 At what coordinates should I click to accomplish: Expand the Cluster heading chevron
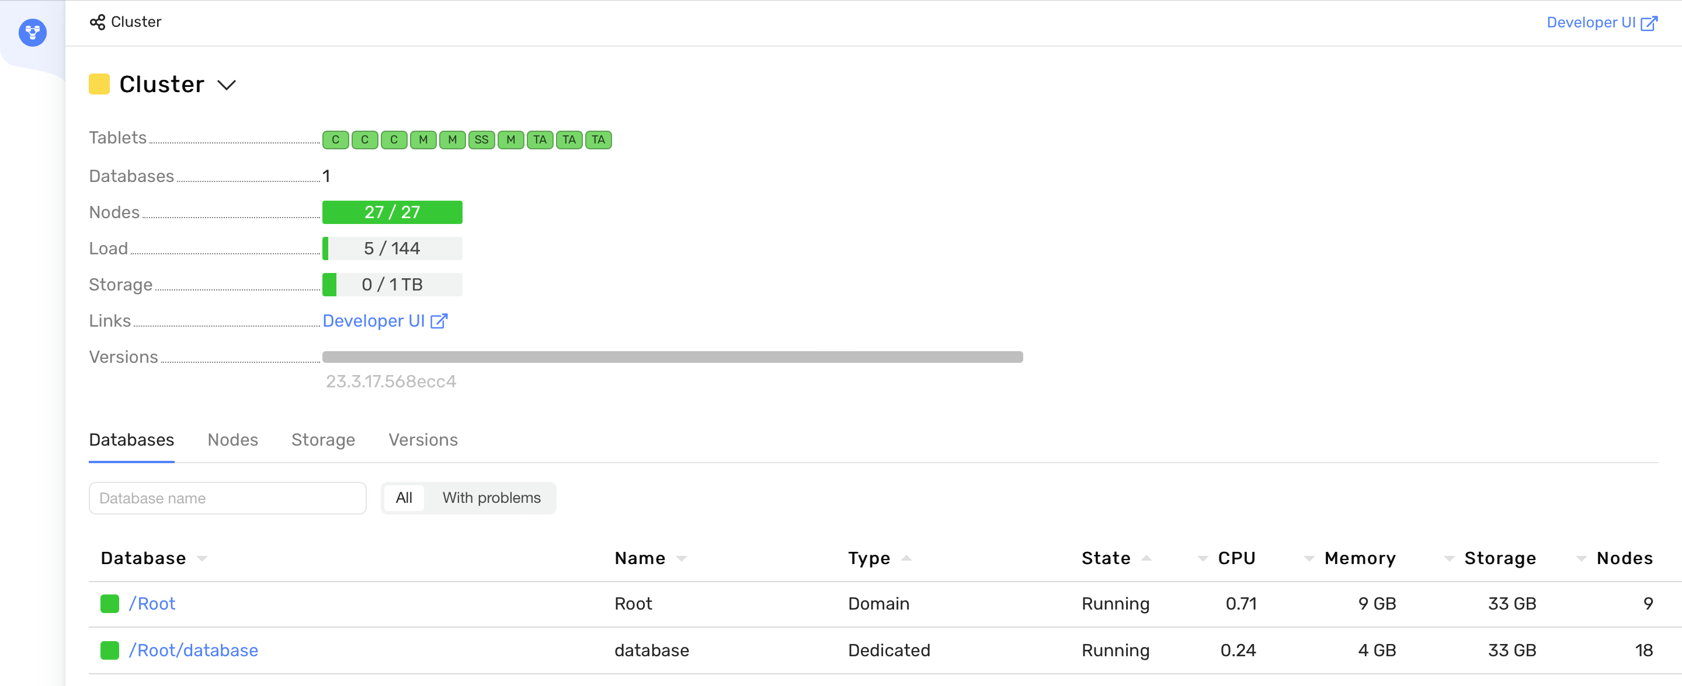tap(227, 85)
